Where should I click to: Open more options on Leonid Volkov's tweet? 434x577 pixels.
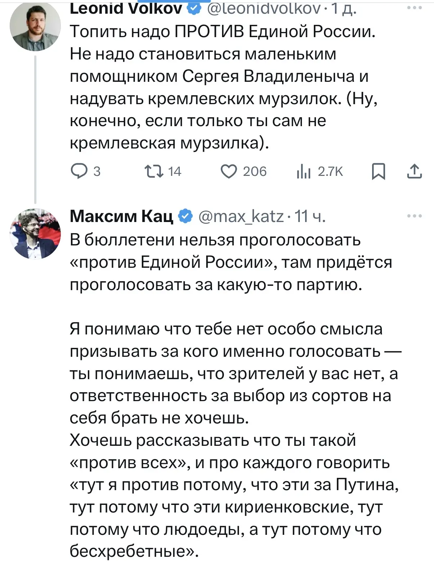(415, 8)
